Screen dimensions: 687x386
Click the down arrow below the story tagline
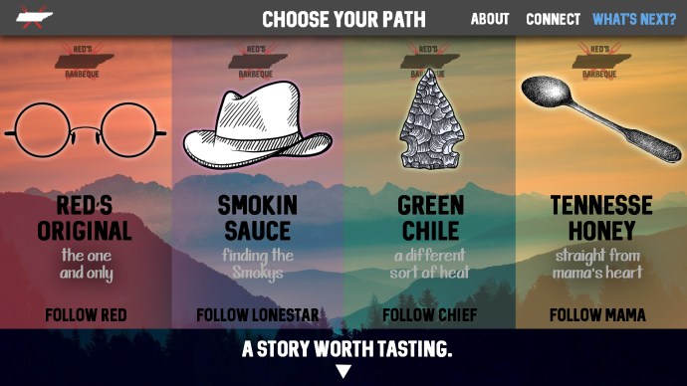[x=343, y=371]
